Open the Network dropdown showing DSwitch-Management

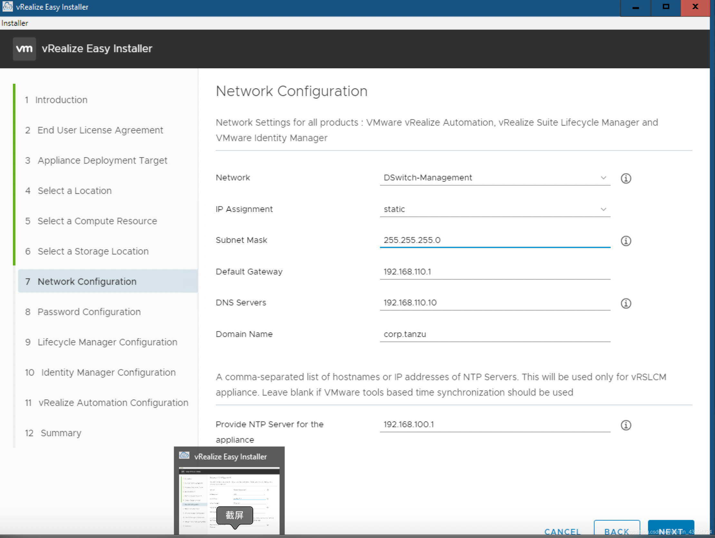[495, 178]
